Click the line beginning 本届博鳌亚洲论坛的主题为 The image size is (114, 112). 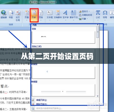coord(15,71)
